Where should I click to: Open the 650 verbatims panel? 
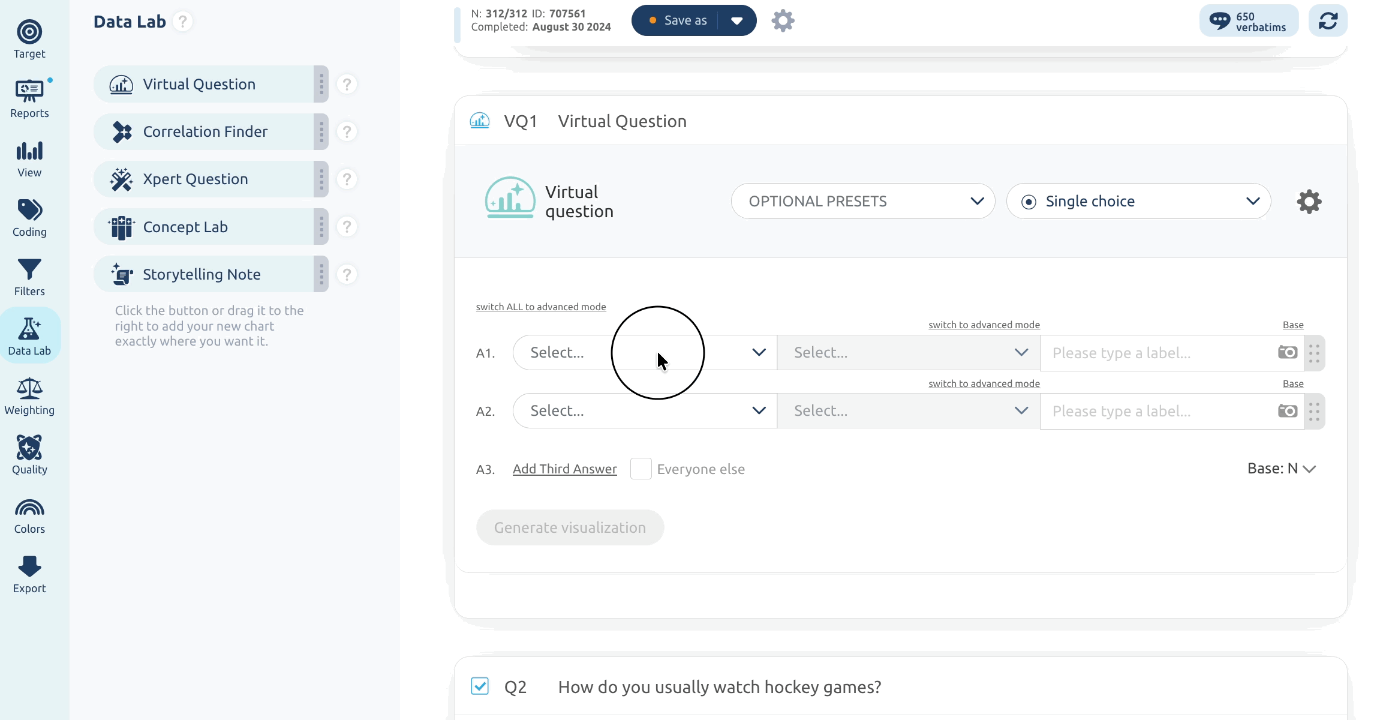click(1249, 21)
